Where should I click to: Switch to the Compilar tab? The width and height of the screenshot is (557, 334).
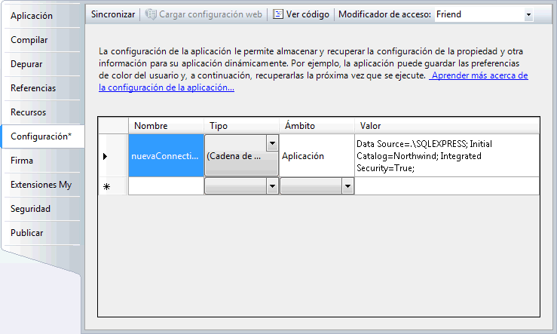click(x=29, y=39)
